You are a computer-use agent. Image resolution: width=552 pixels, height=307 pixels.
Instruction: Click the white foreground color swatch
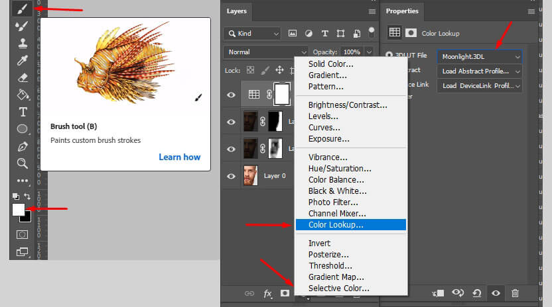pyautogui.click(x=18, y=210)
